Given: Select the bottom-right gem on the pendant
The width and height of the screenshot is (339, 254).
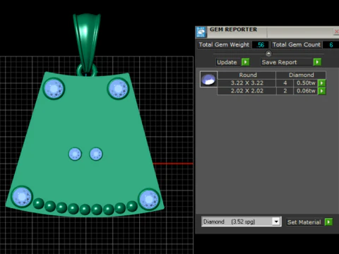Looking at the screenshot, I should point(149,199).
